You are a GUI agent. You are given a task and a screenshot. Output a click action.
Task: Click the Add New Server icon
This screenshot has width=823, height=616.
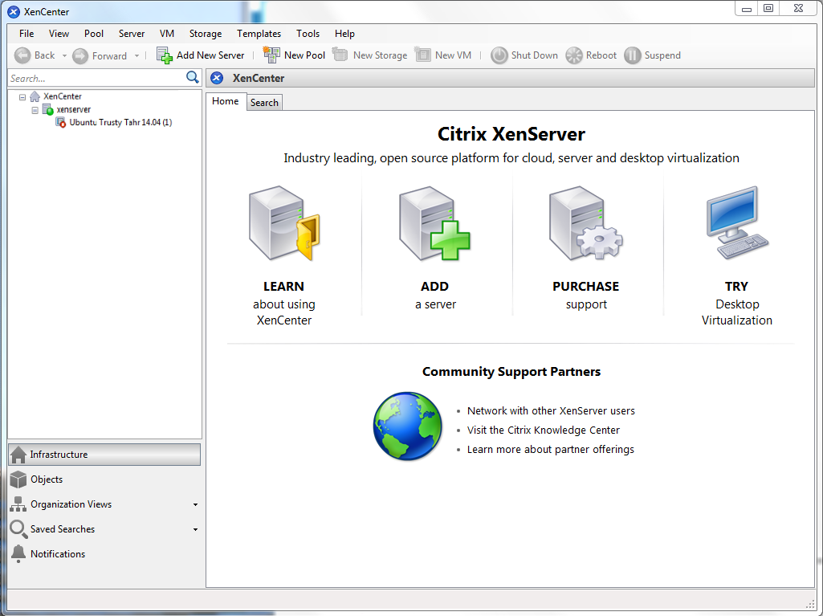click(165, 55)
